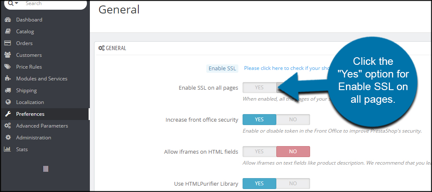The width and height of the screenshot is (432, 192).
Task: Click the Modules and Services puzzle icon
Action: point(8,79)
